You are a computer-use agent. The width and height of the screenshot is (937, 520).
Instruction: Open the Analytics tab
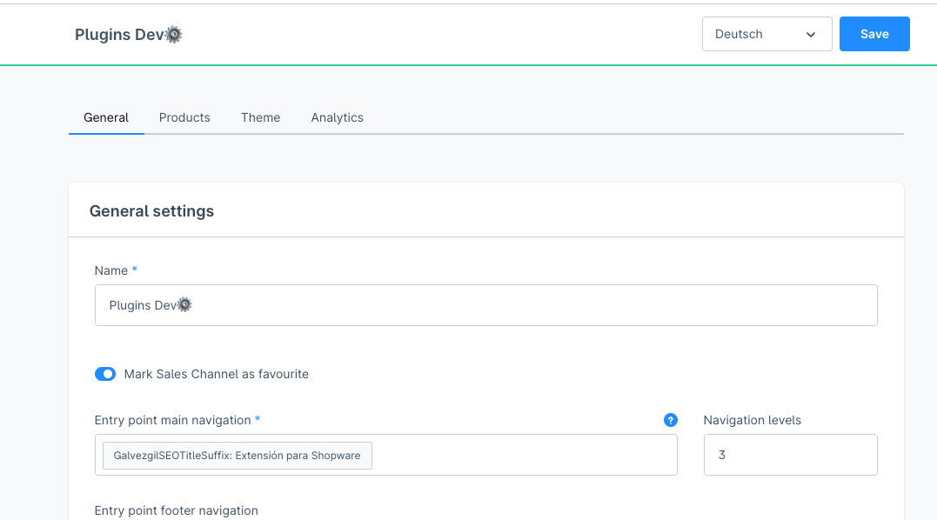[x=337, y=117]
